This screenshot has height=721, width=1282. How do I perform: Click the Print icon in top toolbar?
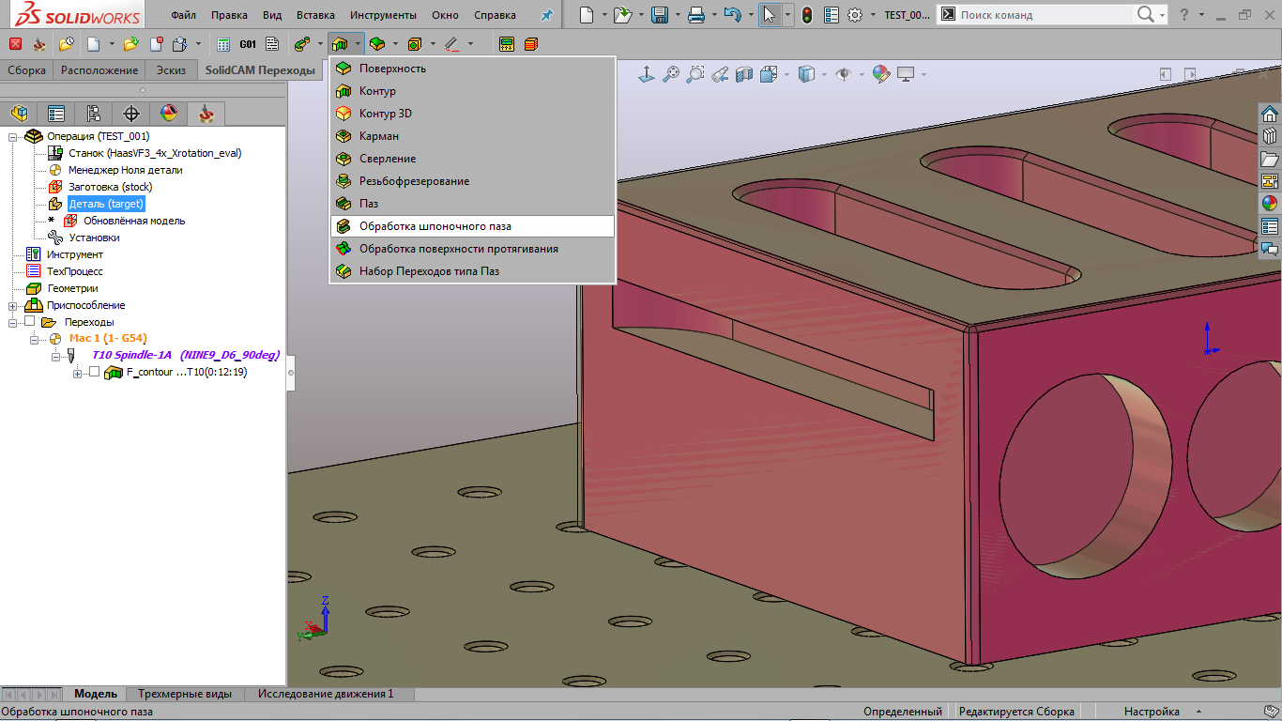(x=695, y=15)
